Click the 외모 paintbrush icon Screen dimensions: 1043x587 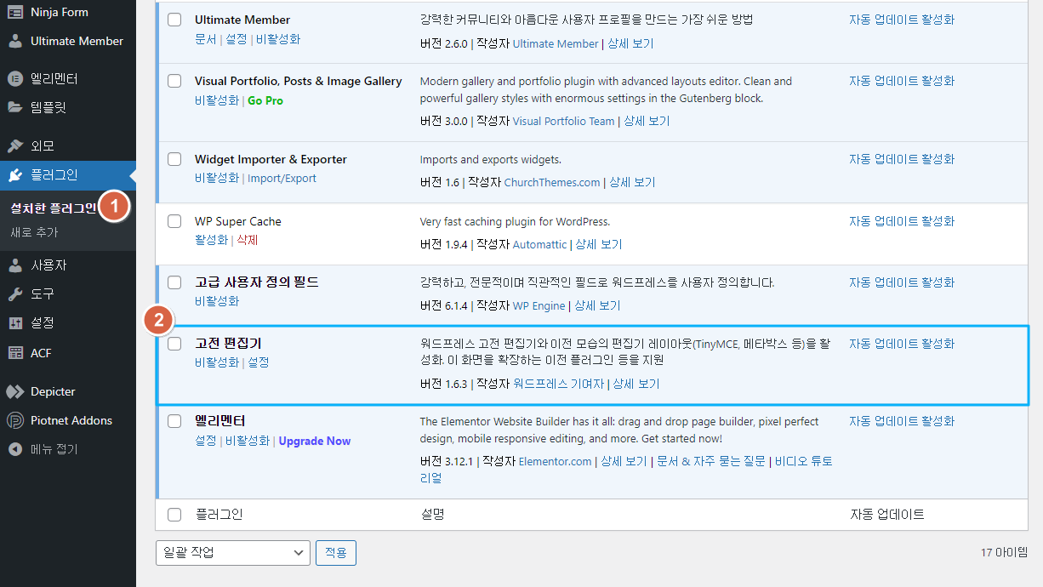pyautogui.click(x=15, y=145)
